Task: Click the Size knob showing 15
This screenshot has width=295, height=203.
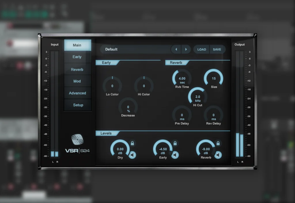Action: click(214, 78)
